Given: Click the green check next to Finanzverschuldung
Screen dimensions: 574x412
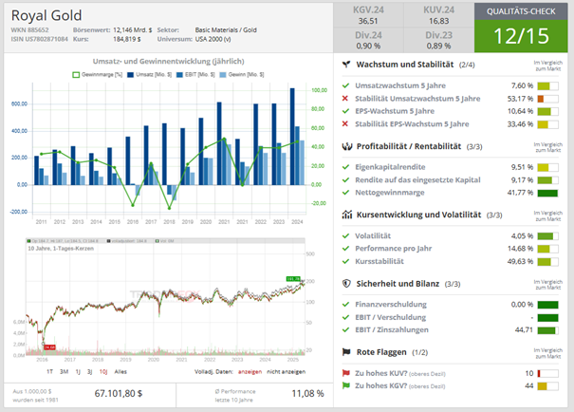Looking at the screenshot, I should [345, 305].
